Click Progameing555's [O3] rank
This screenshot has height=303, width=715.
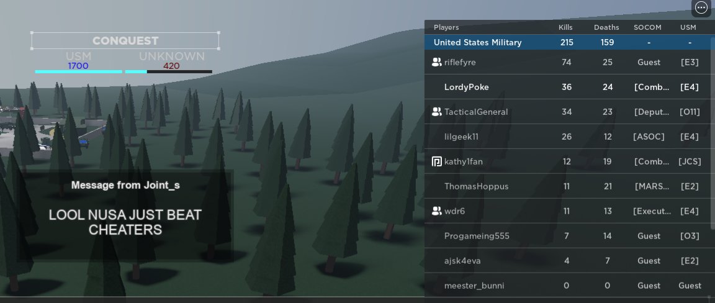[x=689, y=236]
